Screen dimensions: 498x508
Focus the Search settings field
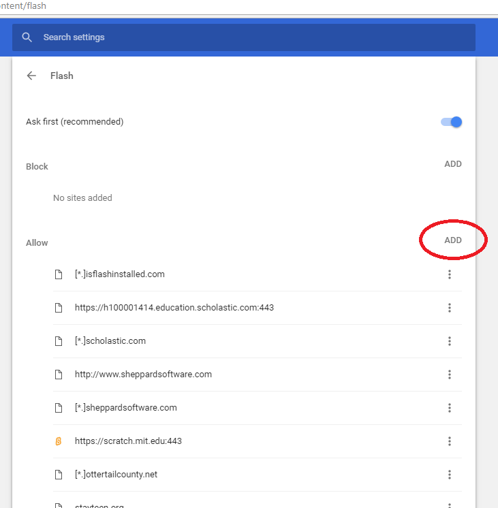click(x=244, y=37)
